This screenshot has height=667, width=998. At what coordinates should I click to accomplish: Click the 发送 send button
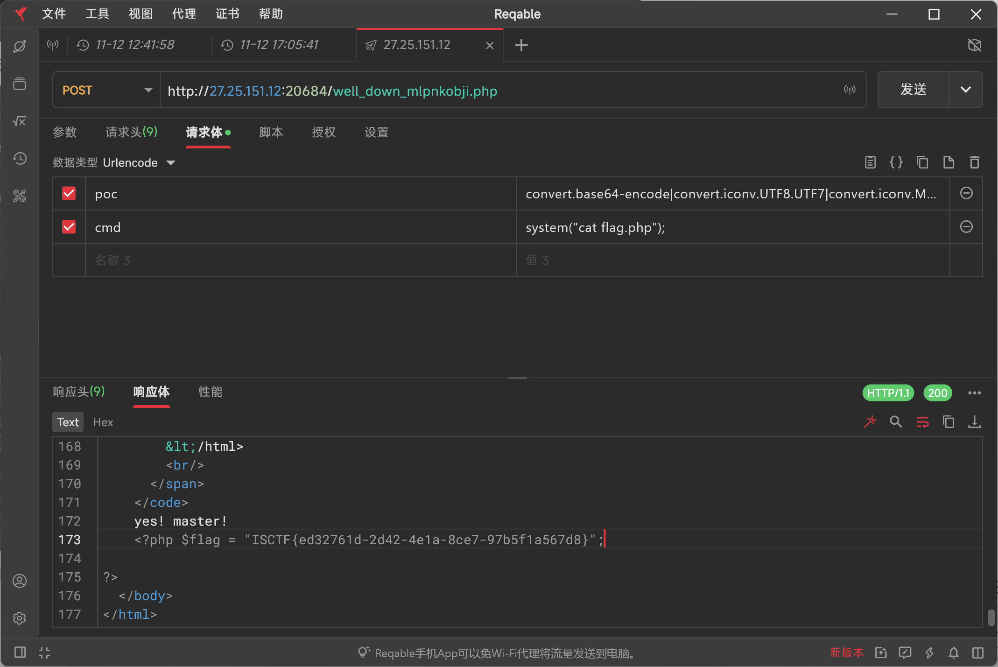[x=913, y=90]
